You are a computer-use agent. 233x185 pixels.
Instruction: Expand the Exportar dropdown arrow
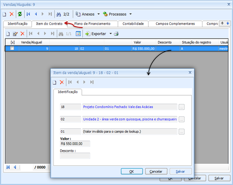click(111, 34)
